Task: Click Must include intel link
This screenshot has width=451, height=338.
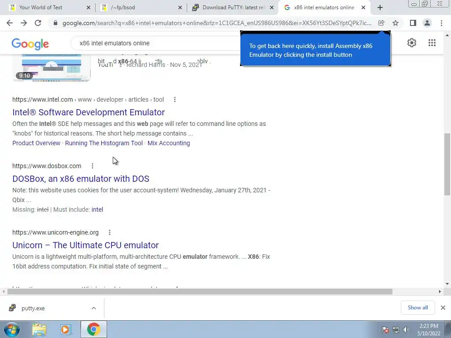Action: click(x=97, y=209)
